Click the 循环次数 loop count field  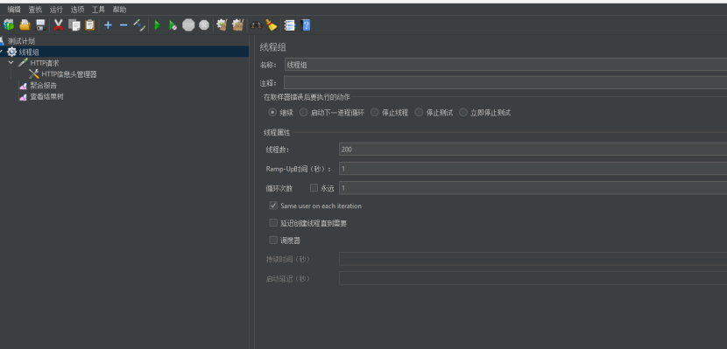pyautogui.click(x=533, y=188)
